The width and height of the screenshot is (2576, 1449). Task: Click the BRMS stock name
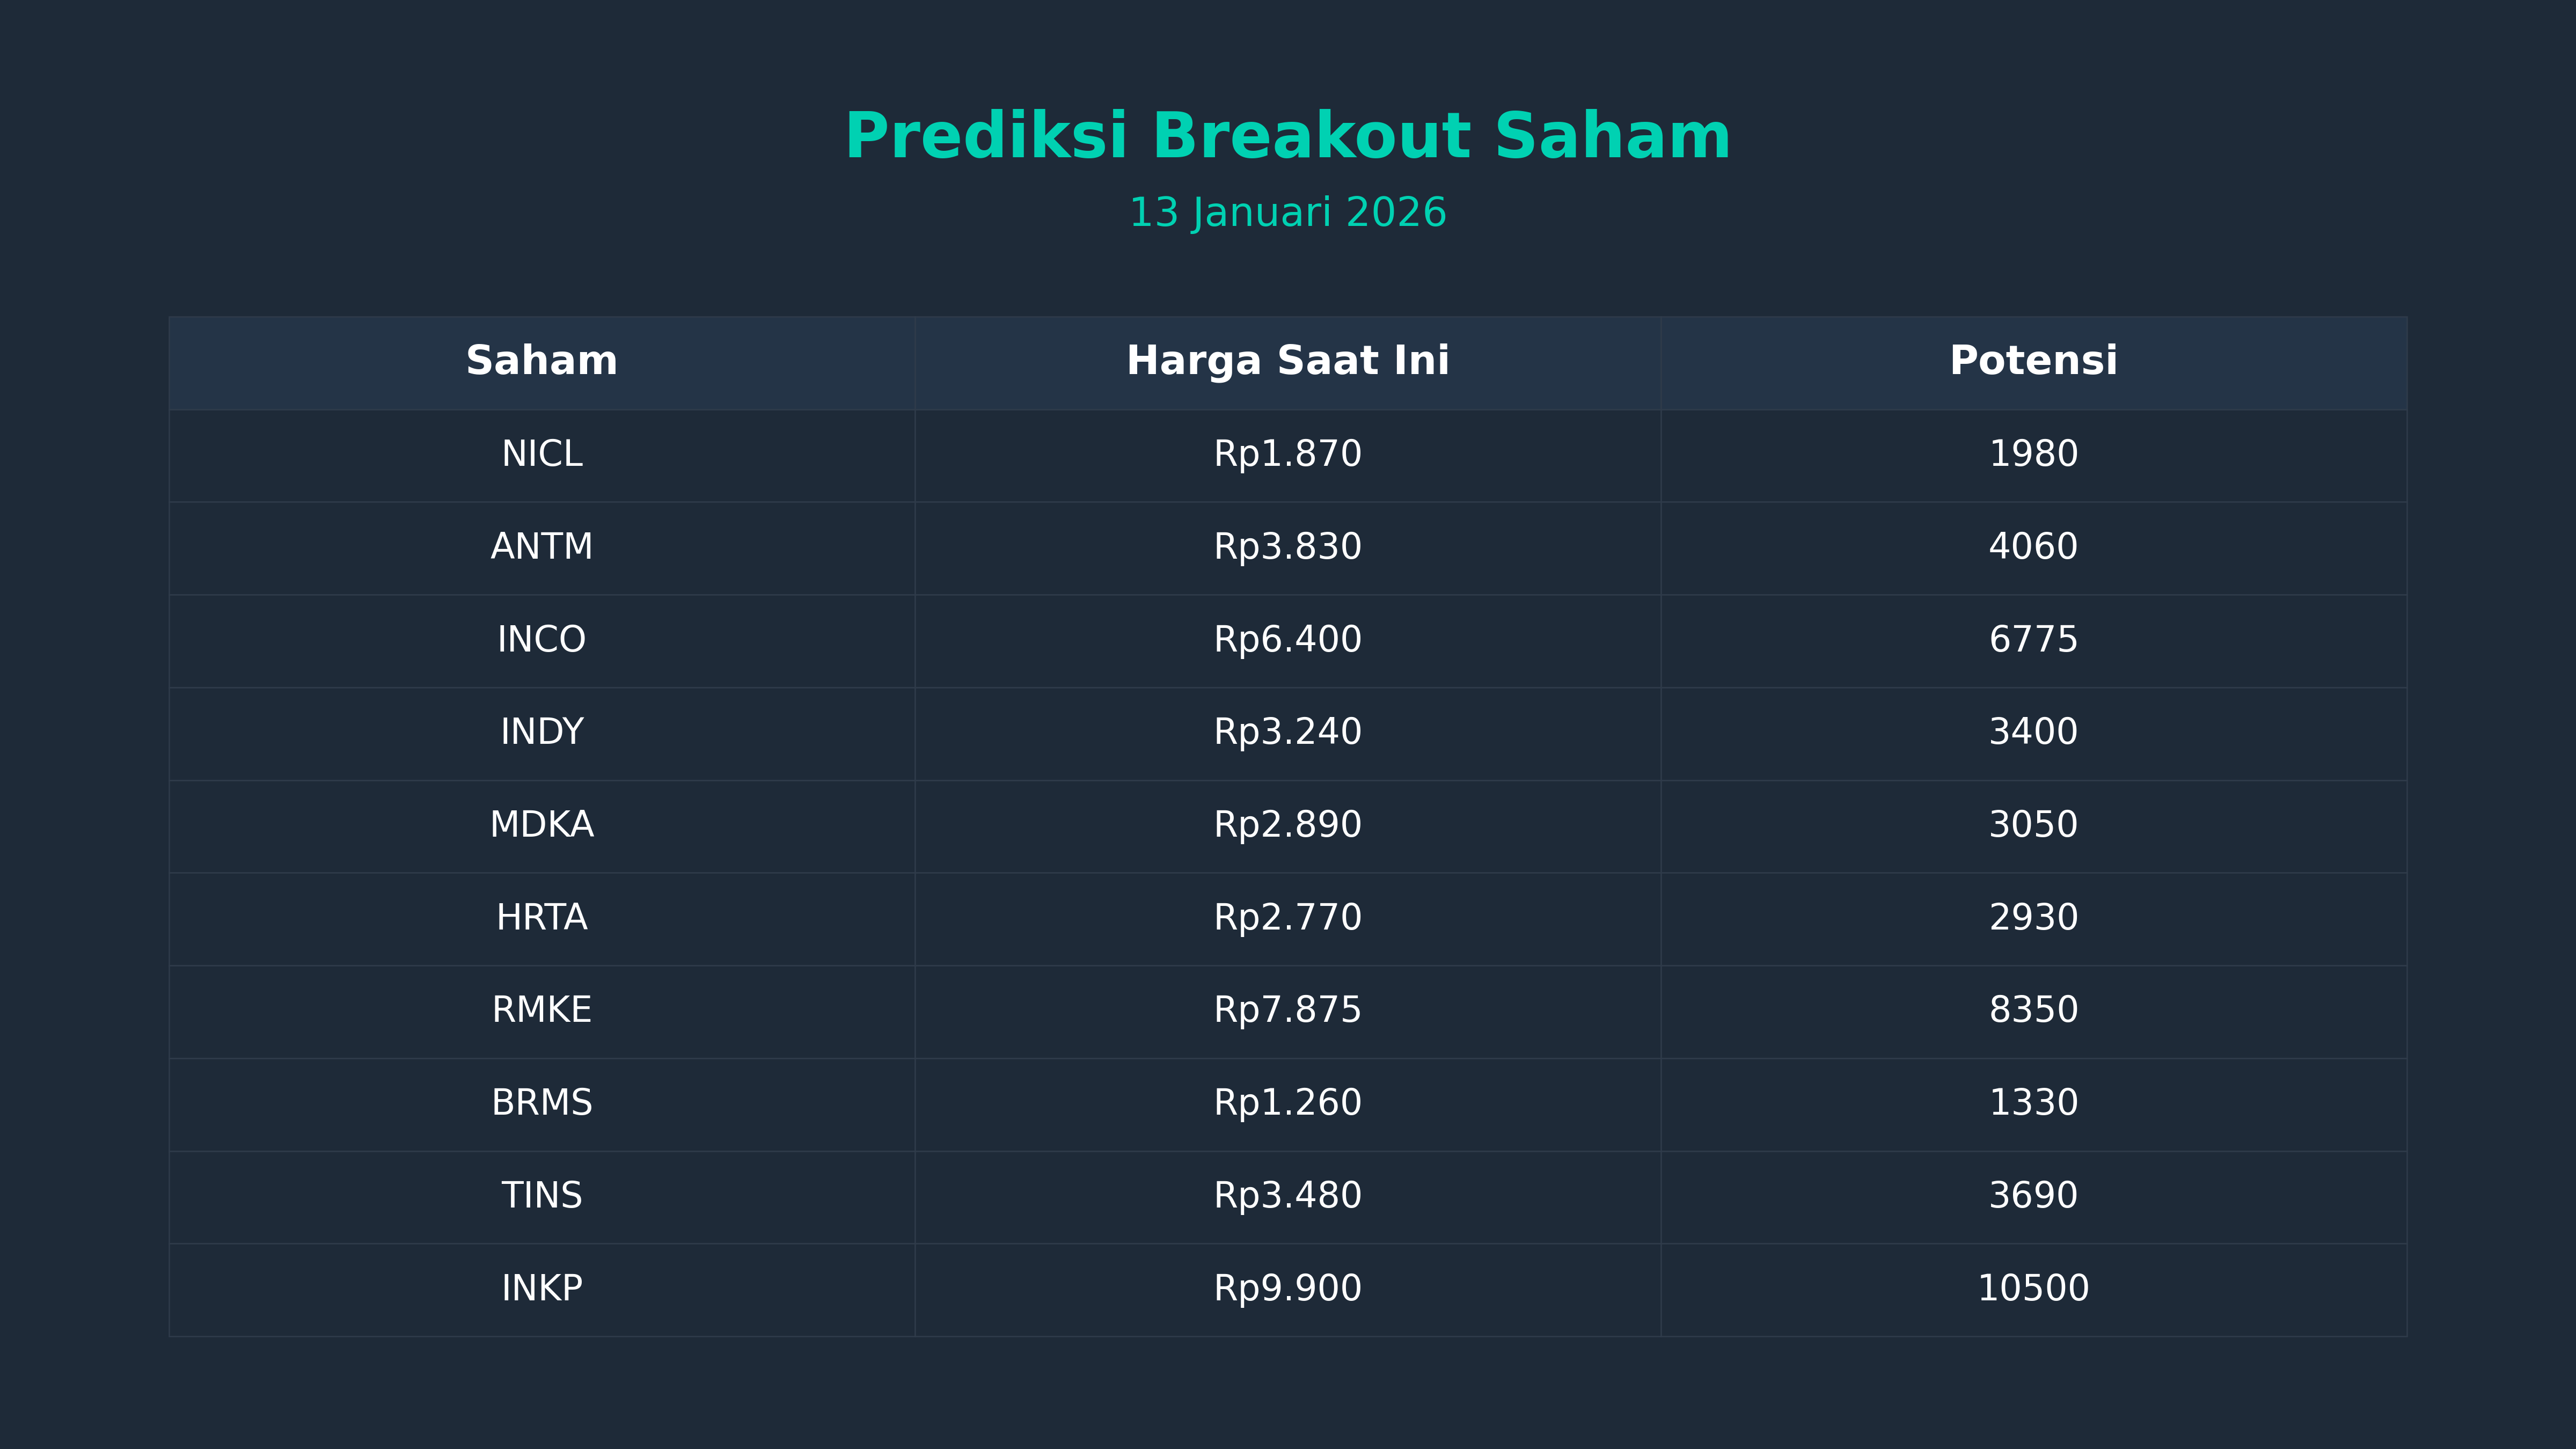pos(541,1103)
